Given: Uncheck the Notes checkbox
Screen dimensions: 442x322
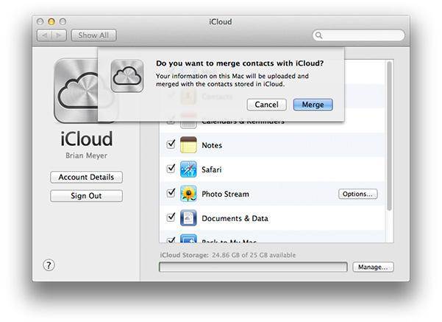Looking at the screenshot, I should point(171,144).
